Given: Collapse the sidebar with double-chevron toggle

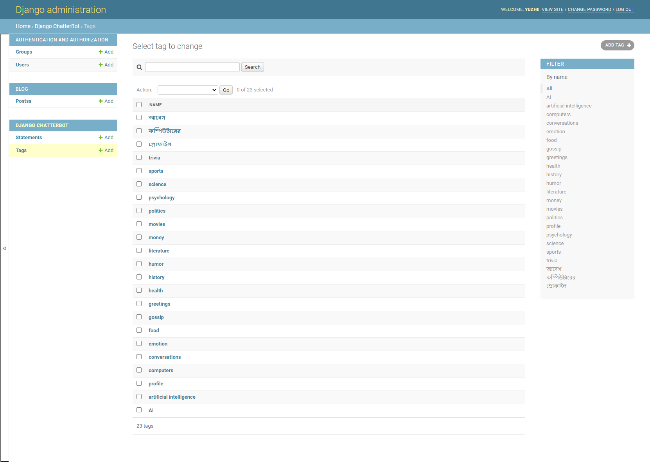Looking at the screenshot, I should [x=5, y=248].
